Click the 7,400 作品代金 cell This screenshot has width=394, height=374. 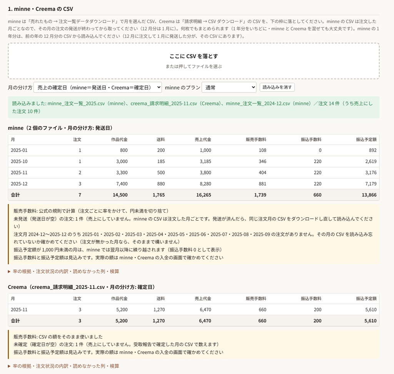[x=122, y=184]
